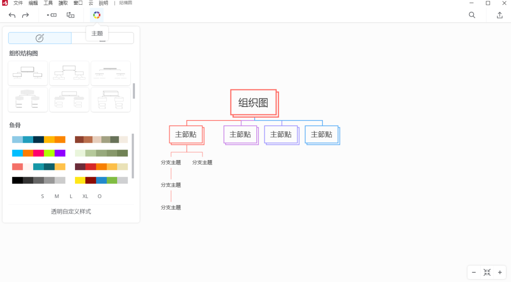The image size is (511, 282).
Task: Select the first 组织结构图 theme thumbnail
Action: [28, 73]
